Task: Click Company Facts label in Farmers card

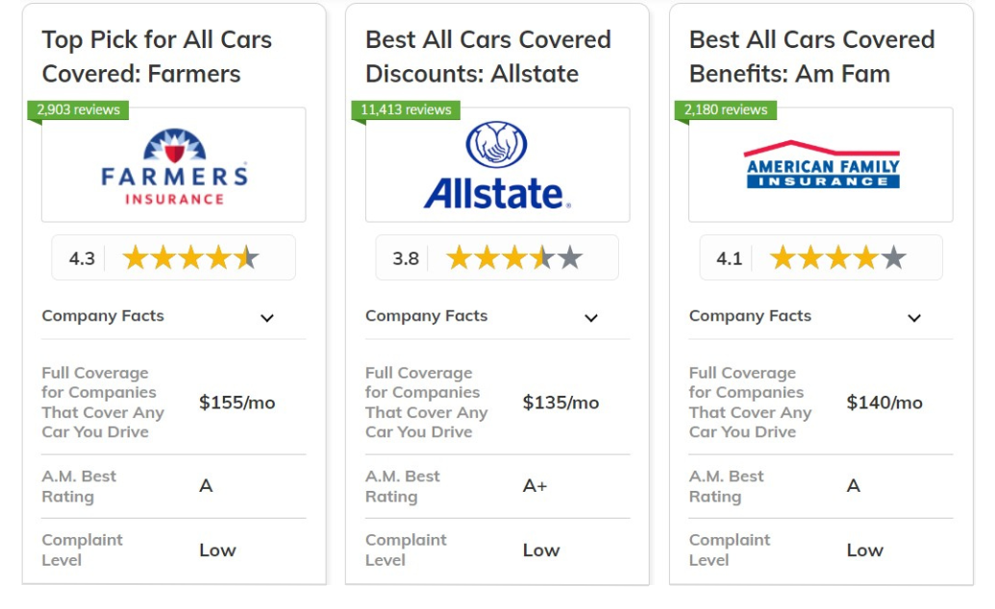Action: pos(103,316)
